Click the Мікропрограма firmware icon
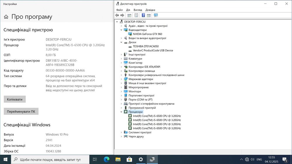This screenshot has width=292, height=164. point(126,87)
